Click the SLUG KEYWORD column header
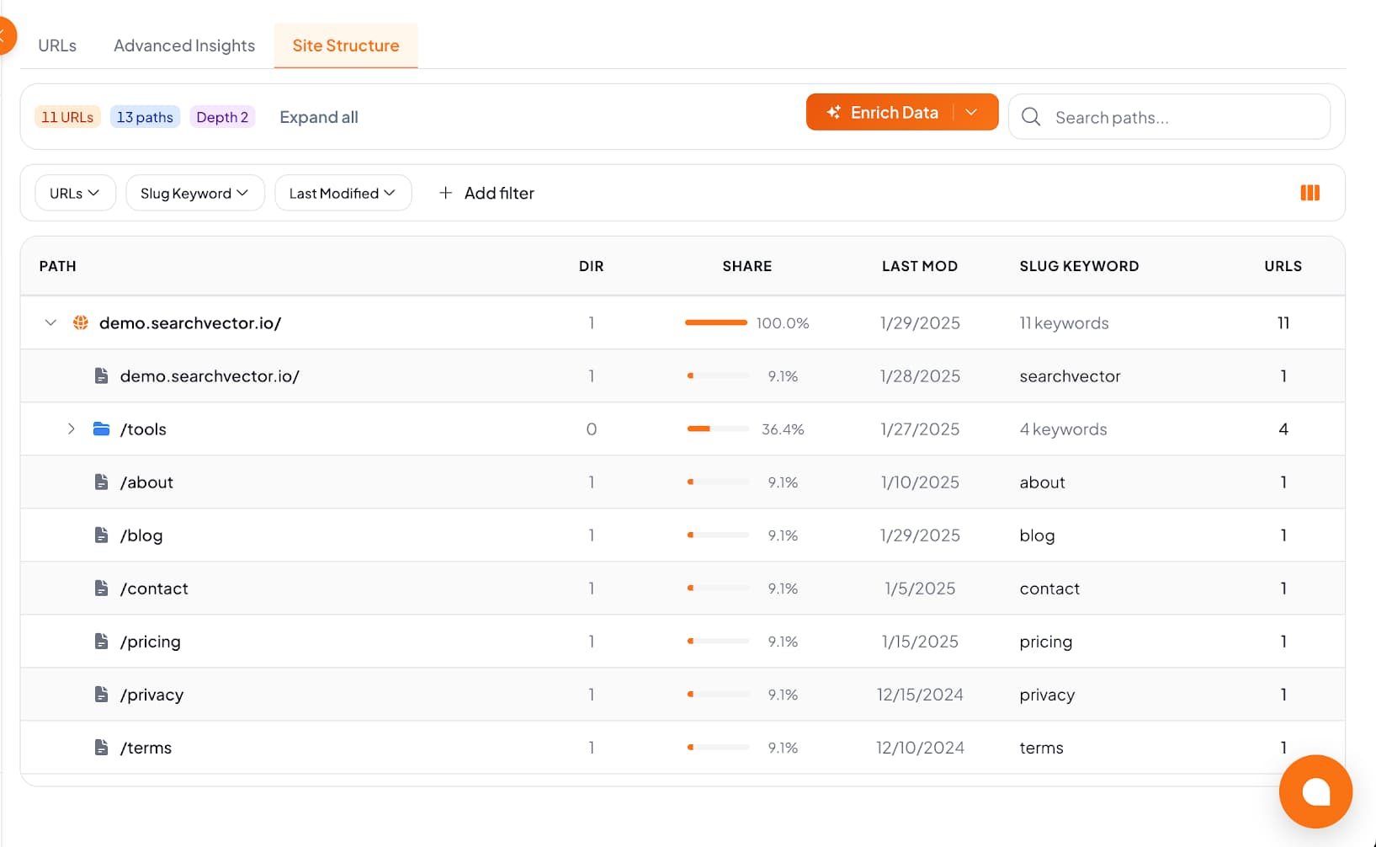The height and width of the screenshot is (847, 1376). (x=1080, y=266)
